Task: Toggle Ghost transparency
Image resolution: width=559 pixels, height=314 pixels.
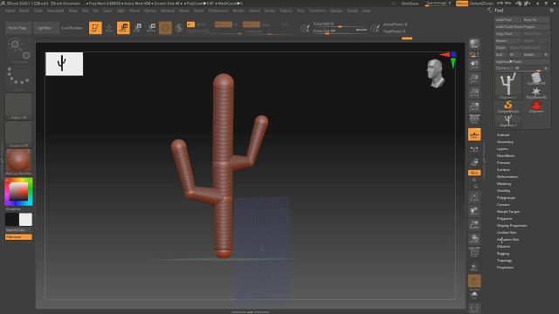Action: [474, 281]
